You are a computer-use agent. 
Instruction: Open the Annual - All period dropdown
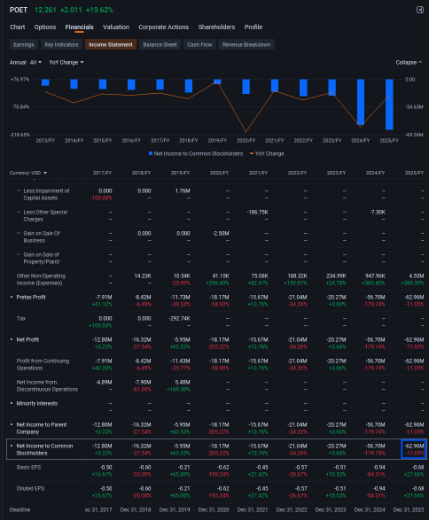click(26, 62)
